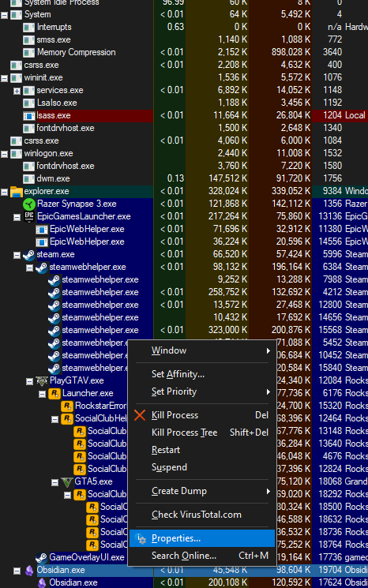Select Kill Process in context menu
Screen dimensions: 368x588
click(203, 415)
